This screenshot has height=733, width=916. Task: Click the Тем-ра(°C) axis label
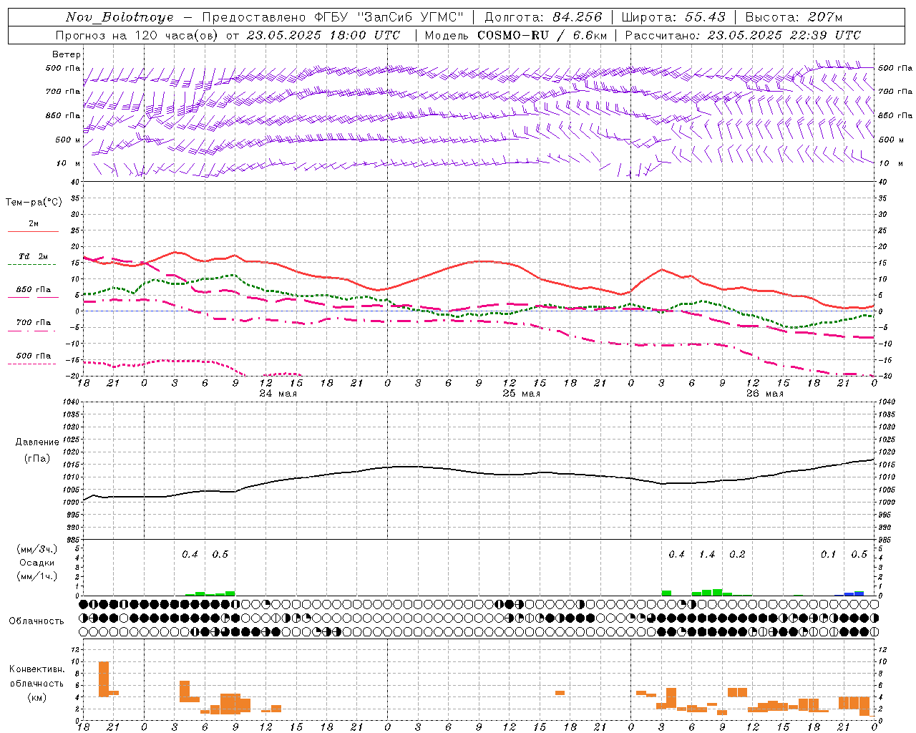coord(34,203)
